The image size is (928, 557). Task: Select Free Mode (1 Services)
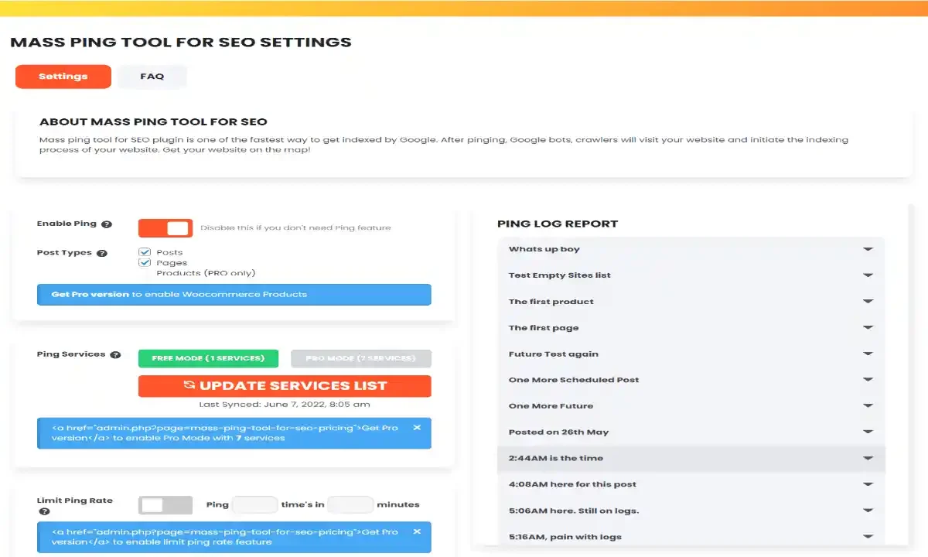pyautogui.click(x=208, y=358)
